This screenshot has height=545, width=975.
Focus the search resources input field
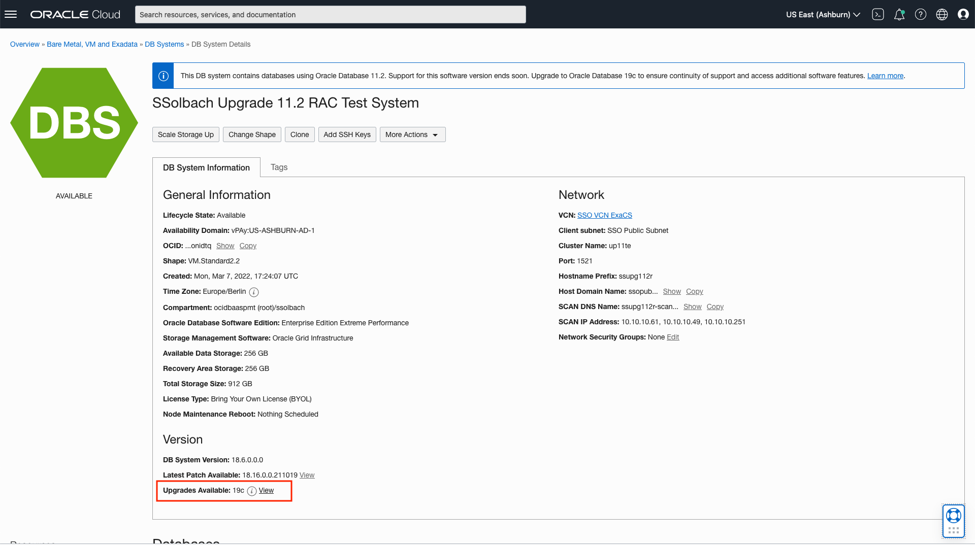330,14
